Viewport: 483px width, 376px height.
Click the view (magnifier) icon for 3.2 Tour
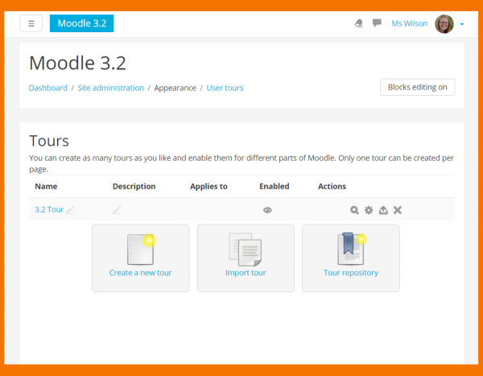354,210
